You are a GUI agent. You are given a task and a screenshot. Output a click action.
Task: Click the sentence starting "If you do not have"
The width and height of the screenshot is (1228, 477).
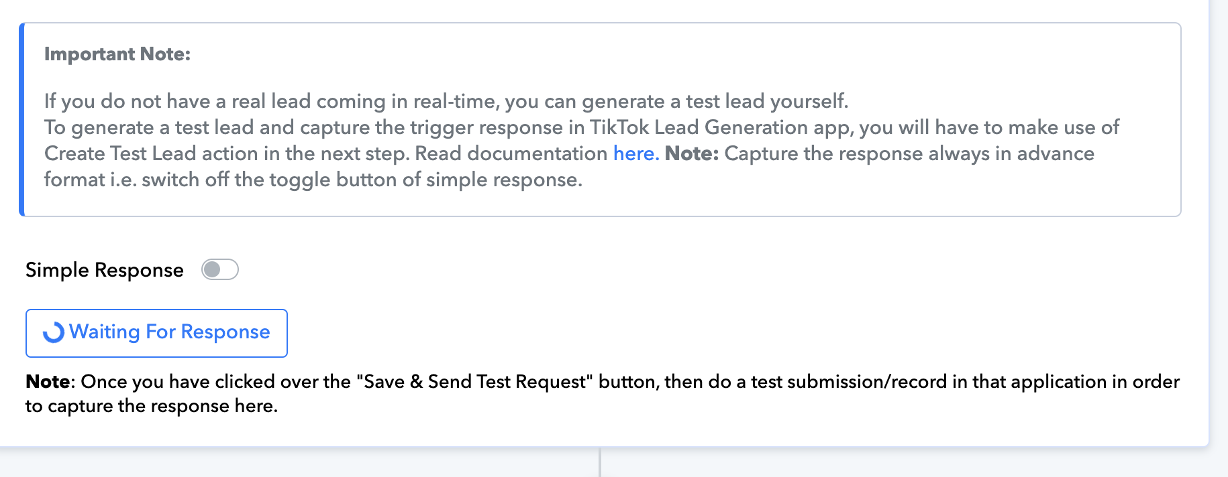click(446, 101)
